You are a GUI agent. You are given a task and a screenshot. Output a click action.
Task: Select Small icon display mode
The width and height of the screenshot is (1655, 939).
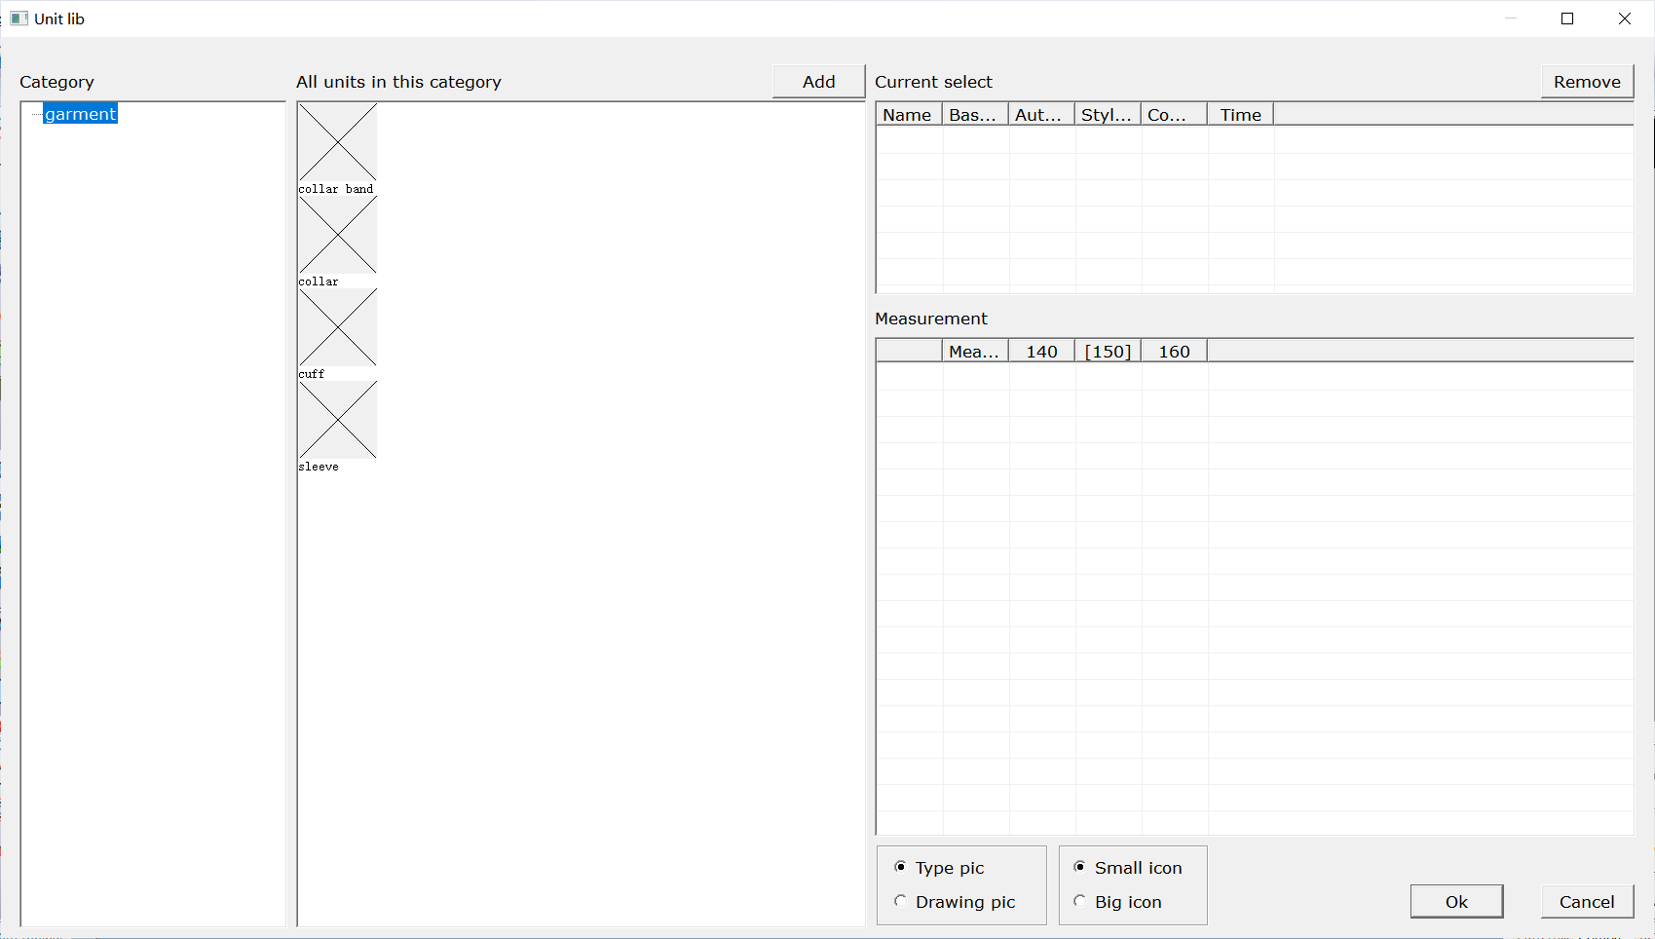pyautogui.click(x=1080, y=867)
